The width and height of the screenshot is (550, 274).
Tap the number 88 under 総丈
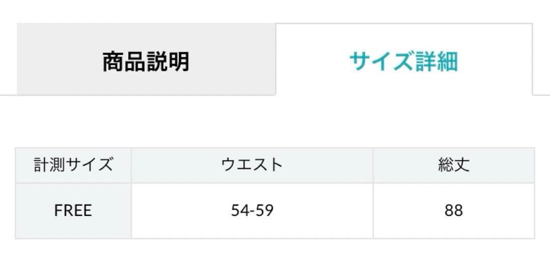point(453,210)
